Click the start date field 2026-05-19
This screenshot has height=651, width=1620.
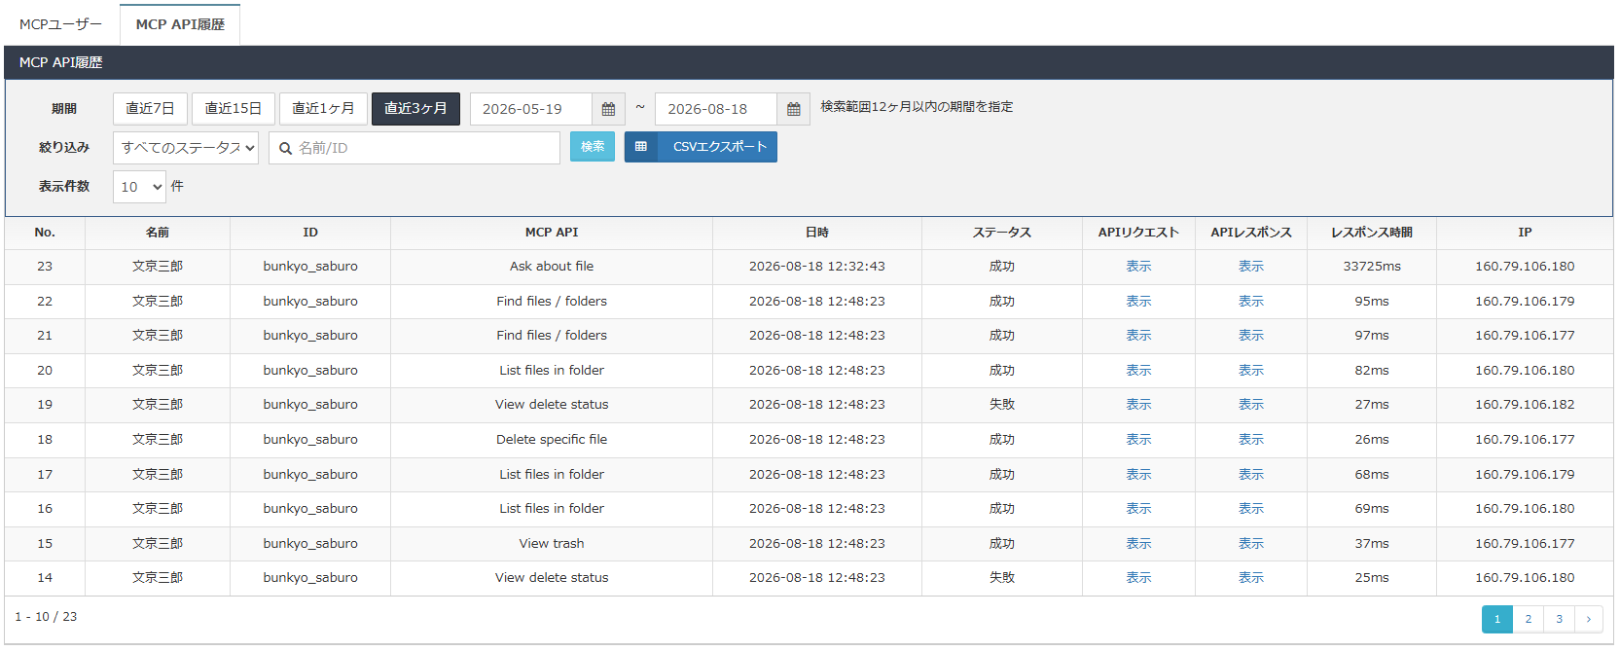point(531,109)
